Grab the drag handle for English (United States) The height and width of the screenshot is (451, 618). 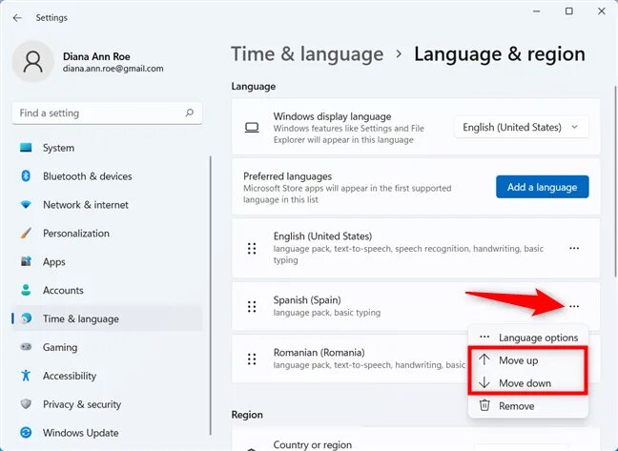(x=252, y=249)
